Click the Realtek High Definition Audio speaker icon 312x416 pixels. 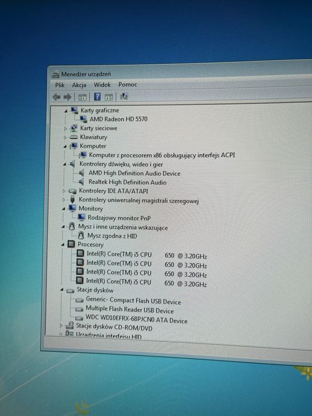81,182
